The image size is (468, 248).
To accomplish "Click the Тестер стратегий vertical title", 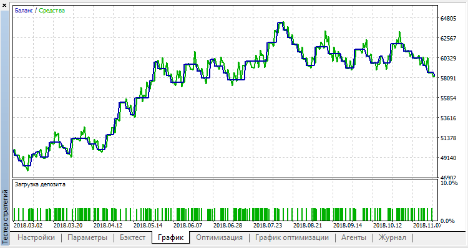I will coord(5,217).
